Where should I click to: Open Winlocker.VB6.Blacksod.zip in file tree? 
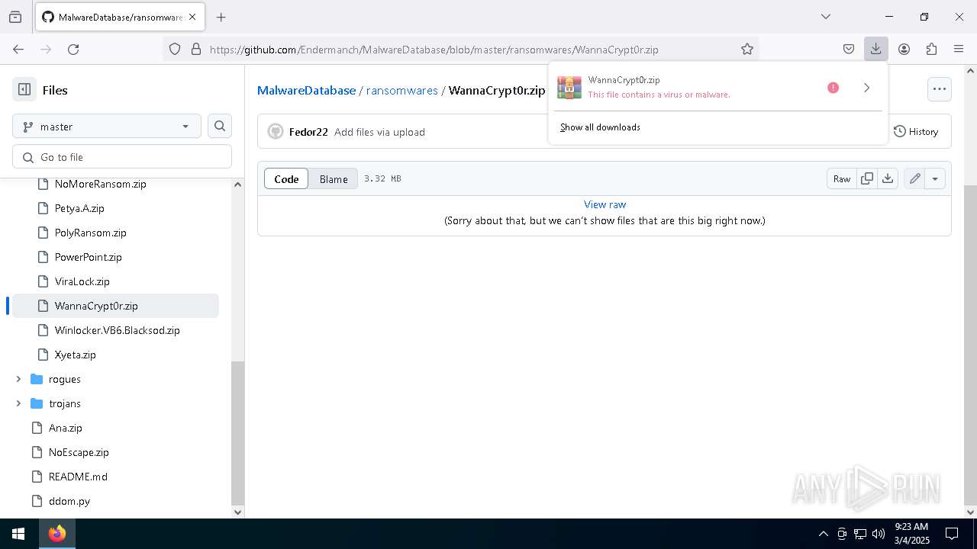point(117,330)
